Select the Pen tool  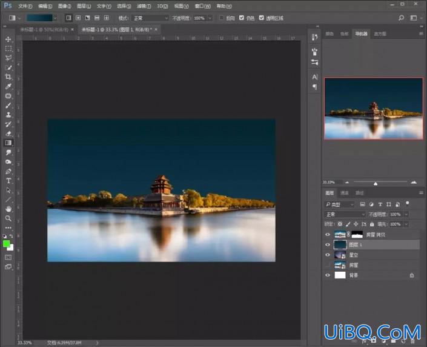8,171
